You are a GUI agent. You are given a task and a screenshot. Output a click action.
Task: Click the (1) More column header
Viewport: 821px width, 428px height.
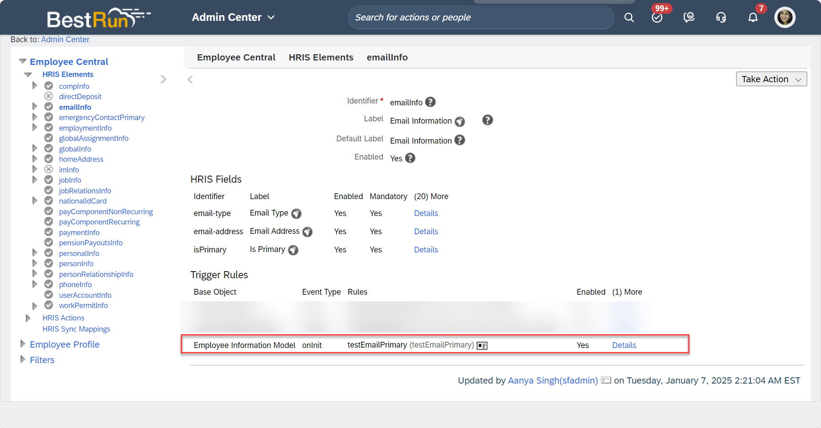(x=627, y=292)
